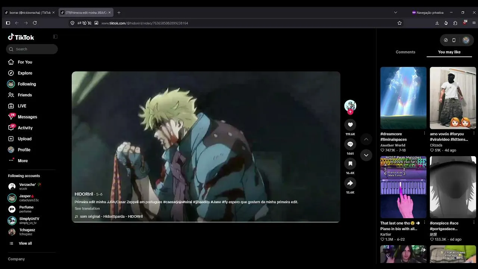Open the browser downloads panel
The width and height of the screenshot is (478, 269).
click(437, 23)
